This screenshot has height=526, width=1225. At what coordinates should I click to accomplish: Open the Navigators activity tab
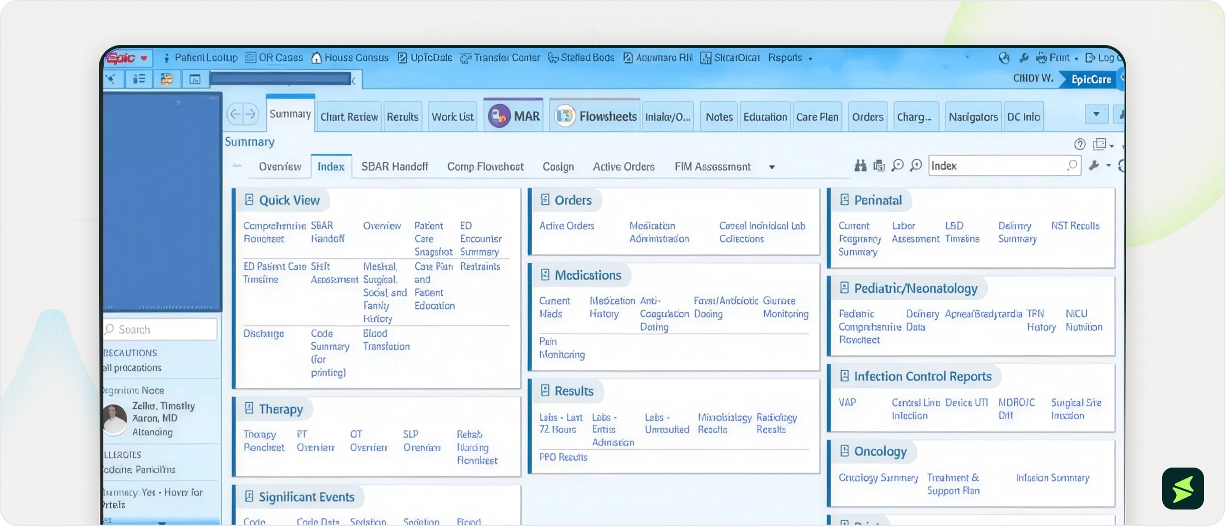973,117
